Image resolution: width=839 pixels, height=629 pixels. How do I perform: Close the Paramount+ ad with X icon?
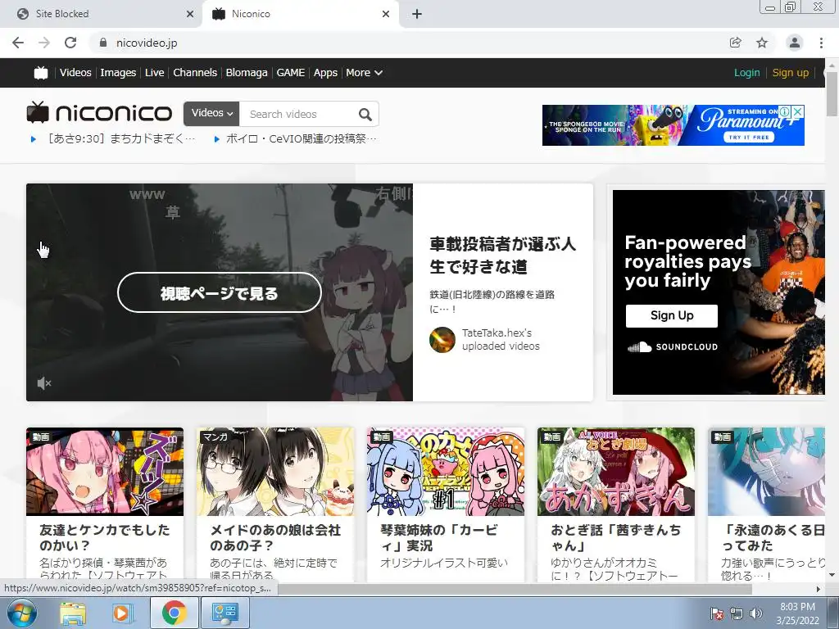(x=797, y=111)
